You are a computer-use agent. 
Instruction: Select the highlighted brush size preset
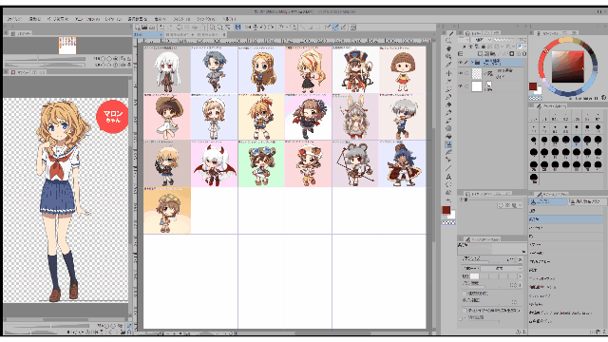click(x=577, y=140)
